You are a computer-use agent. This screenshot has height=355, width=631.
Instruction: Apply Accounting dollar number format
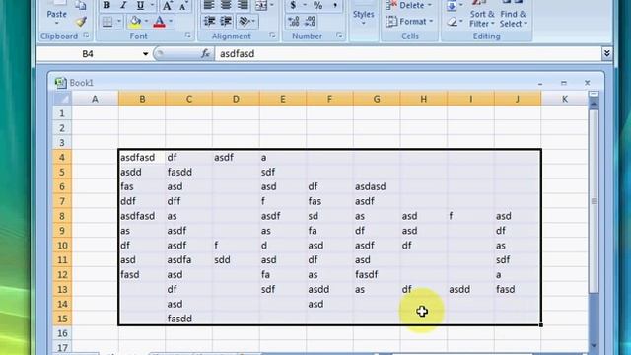tap(293, 5)
